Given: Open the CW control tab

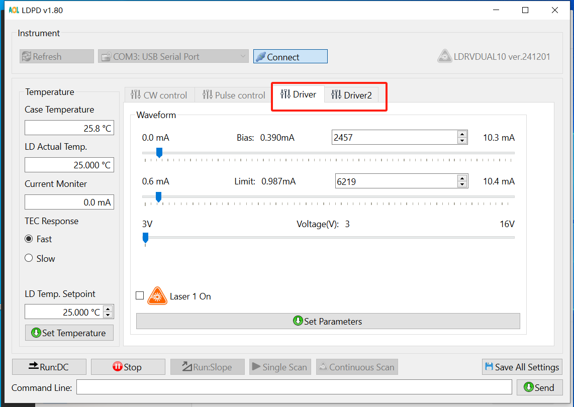Looking at the screenshot, I should (x=159, y=95).
